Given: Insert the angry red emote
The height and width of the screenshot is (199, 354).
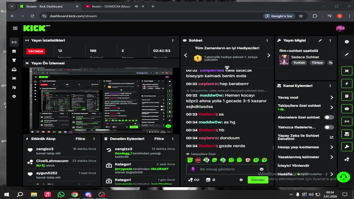Looking at the screenshot, I should pos(198,160).
